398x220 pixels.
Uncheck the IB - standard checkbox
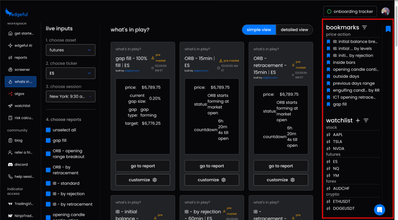(x=49, y=184)
